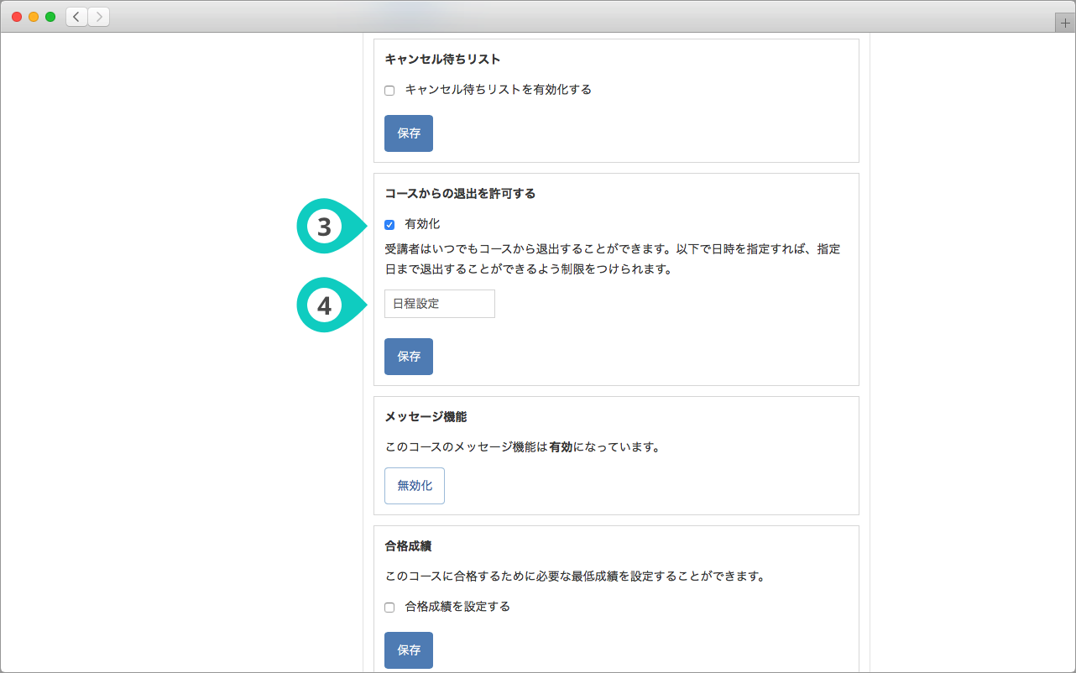Image resolution: width=1076 pixels, height=673 pixels.
Task: Click the 無効化 button for messaging
Action: coord(414,486)
